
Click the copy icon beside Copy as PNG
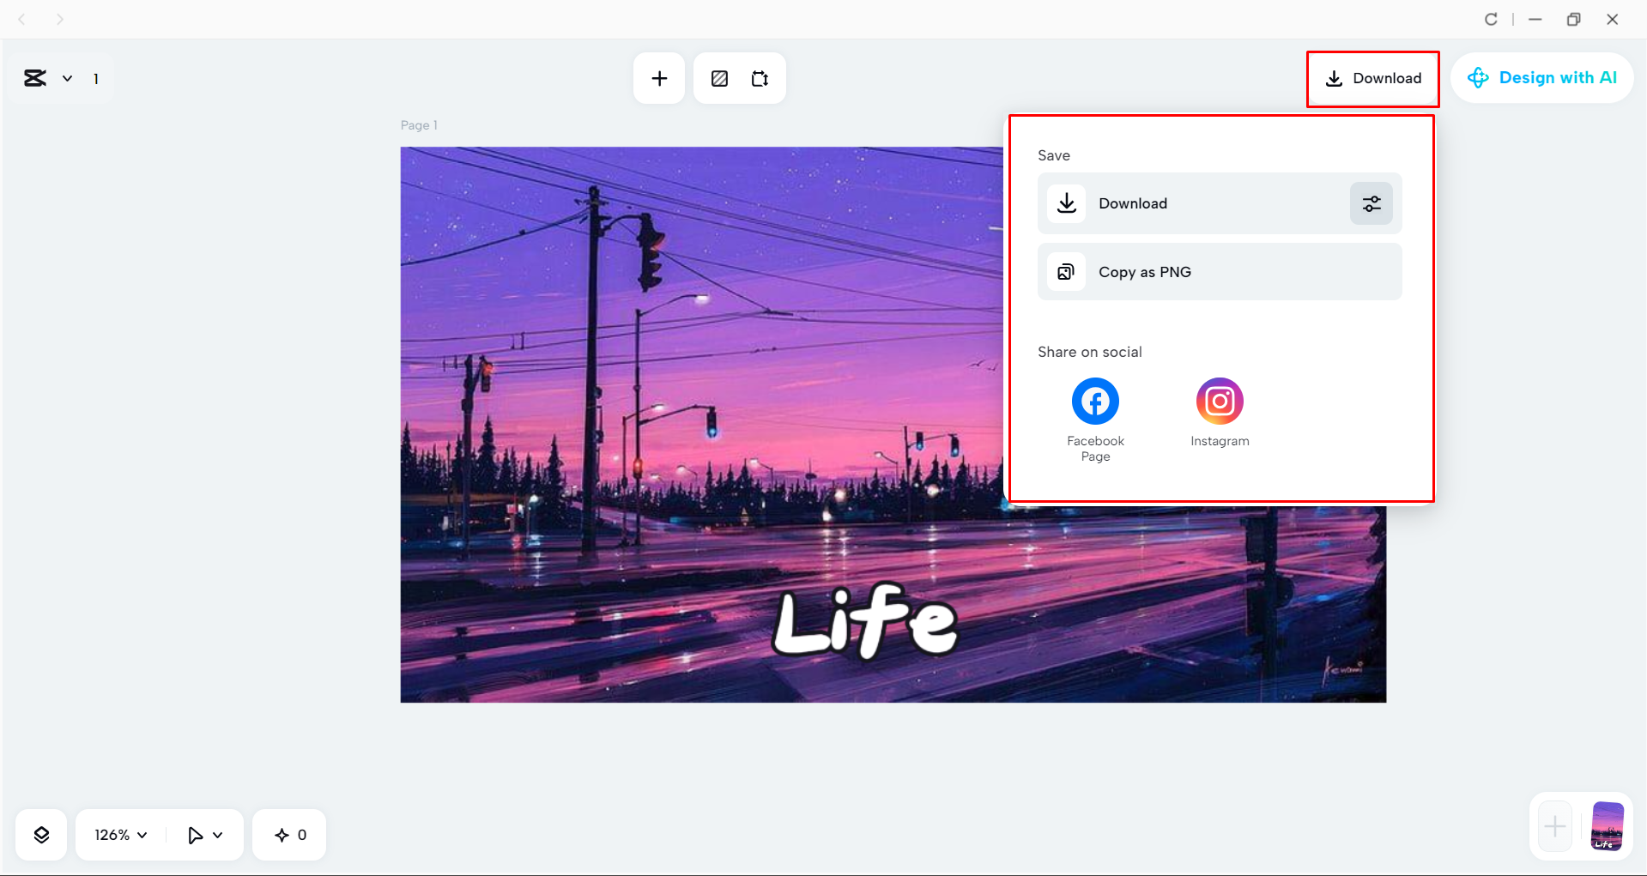pos(1066,272)
